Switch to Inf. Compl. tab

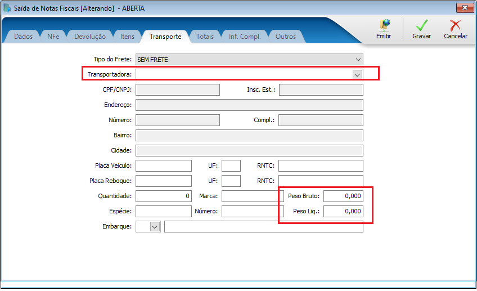245,37
